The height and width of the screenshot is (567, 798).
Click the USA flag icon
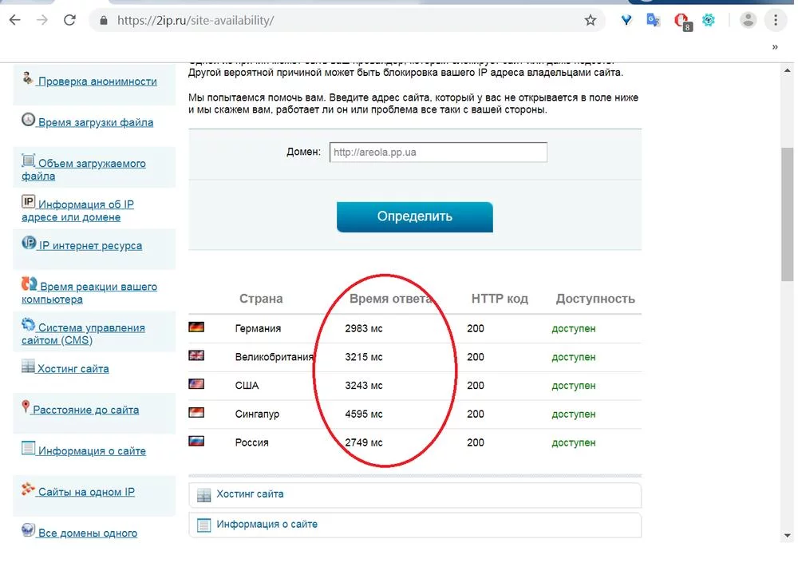pyautogui.click(x=196, y=384)
